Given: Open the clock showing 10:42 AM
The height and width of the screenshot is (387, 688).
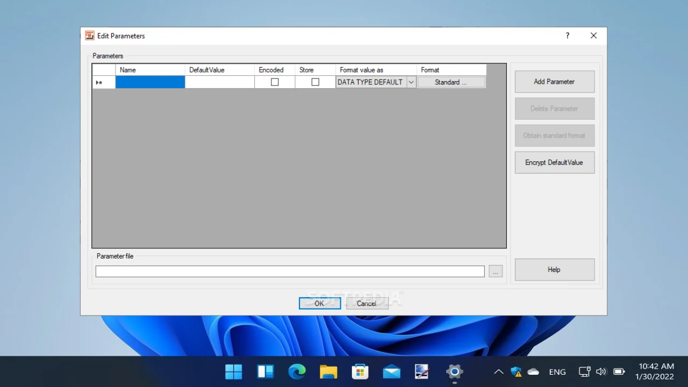Looking at the screenshot, I should pyautogui.click(x=656, y=371).
